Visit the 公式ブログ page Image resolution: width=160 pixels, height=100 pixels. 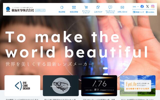pos(98,9)
